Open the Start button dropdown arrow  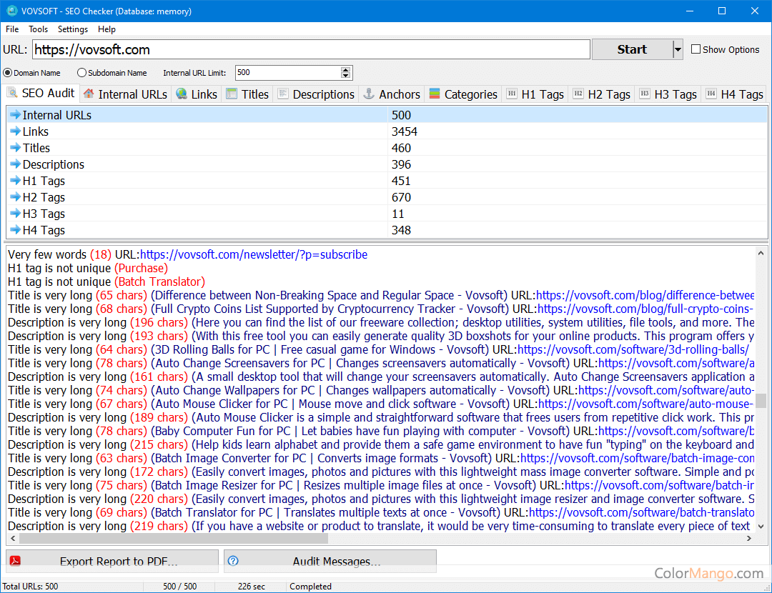point(678,49)
